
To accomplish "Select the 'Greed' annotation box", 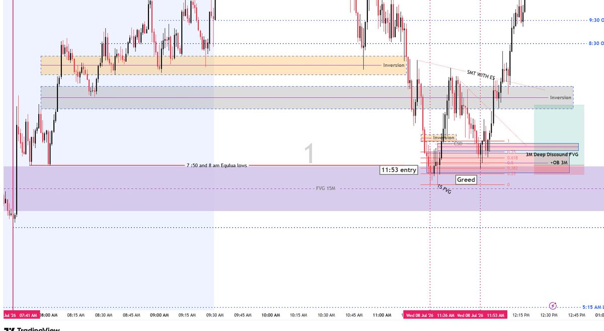I will (466, 179).
